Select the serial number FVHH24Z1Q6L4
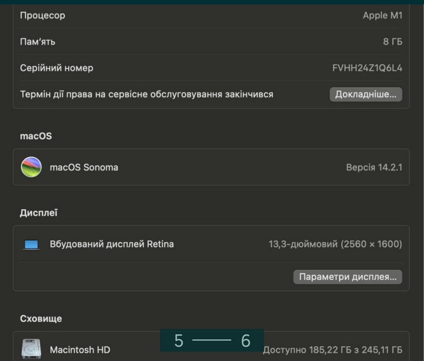Image resolution: width=424 pixels, height=361 pixels. (367, 68)
